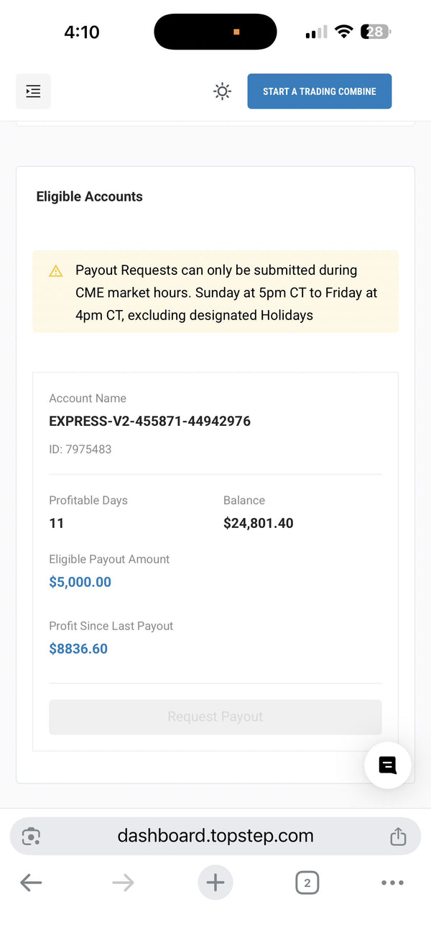The width and height of the screenshot is (431, 938).
Task: Tap the browser forward arrow
Action: click(123, 883)
